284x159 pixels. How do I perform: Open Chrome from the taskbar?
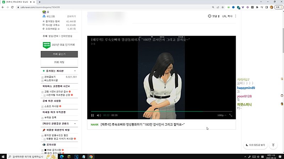[x=91, y=157]
